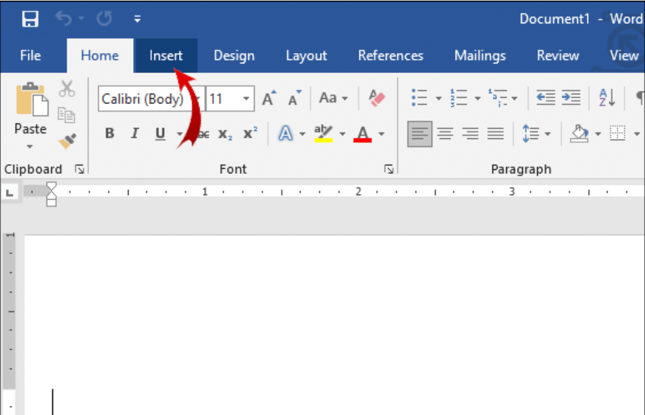Open the Font Size dropdown
645x415 pixels.
pyautogui.click(x=246, y=98)
